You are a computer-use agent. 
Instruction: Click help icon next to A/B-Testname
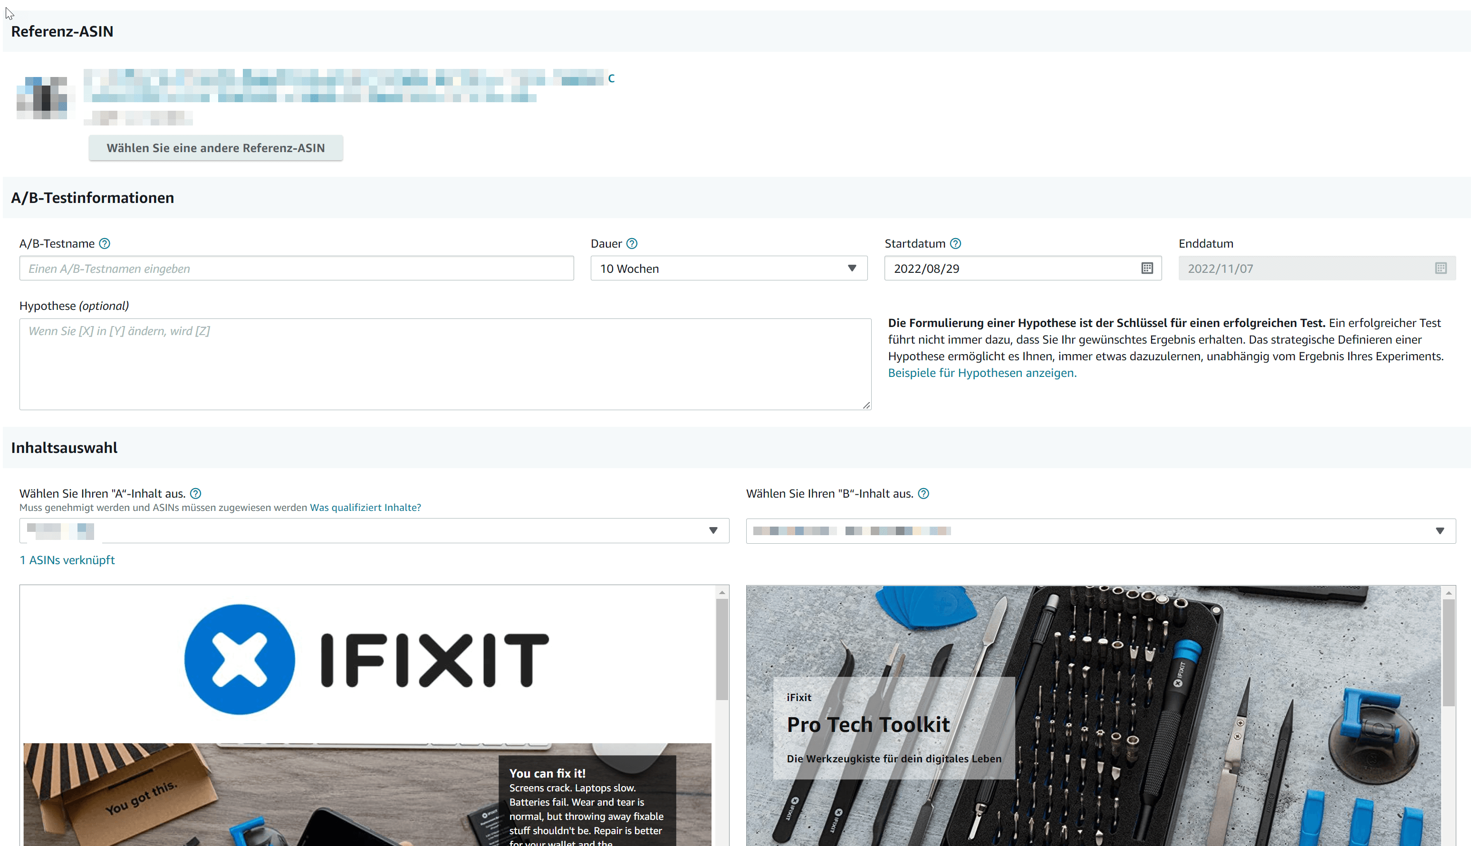coord(105,243)
